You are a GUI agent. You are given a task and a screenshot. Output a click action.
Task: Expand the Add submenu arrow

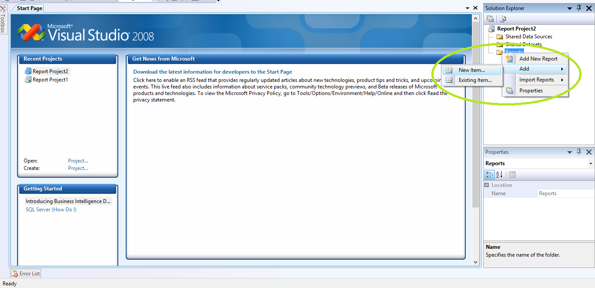click(562, 69)
